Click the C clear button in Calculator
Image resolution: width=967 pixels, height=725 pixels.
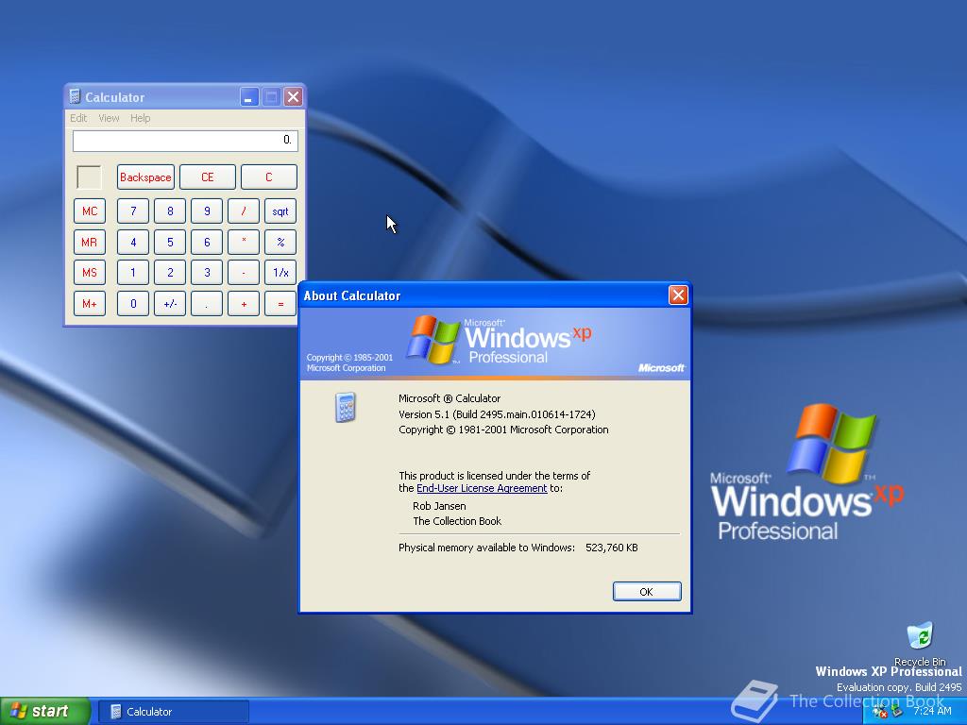click(x=269, y=177)
